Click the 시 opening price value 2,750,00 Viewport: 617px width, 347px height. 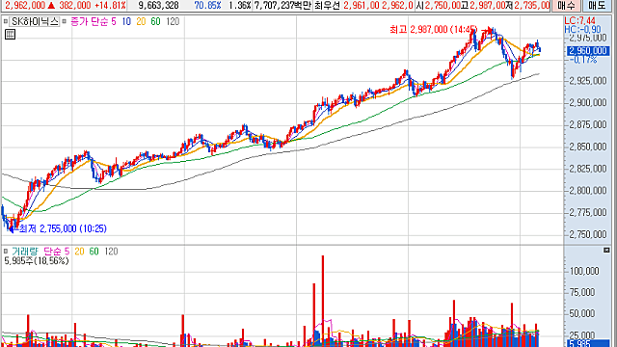click(443, 5)
